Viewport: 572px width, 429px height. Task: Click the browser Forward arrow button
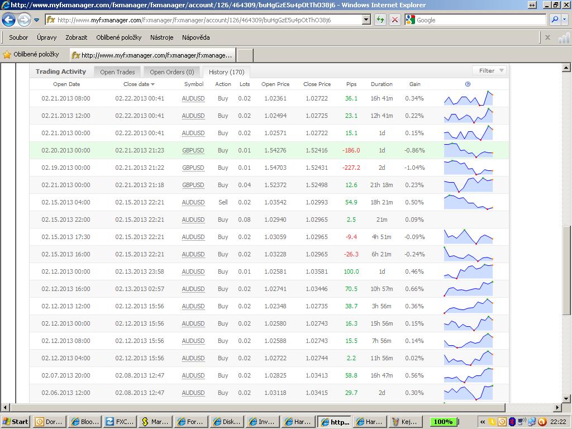pos(24,20)
